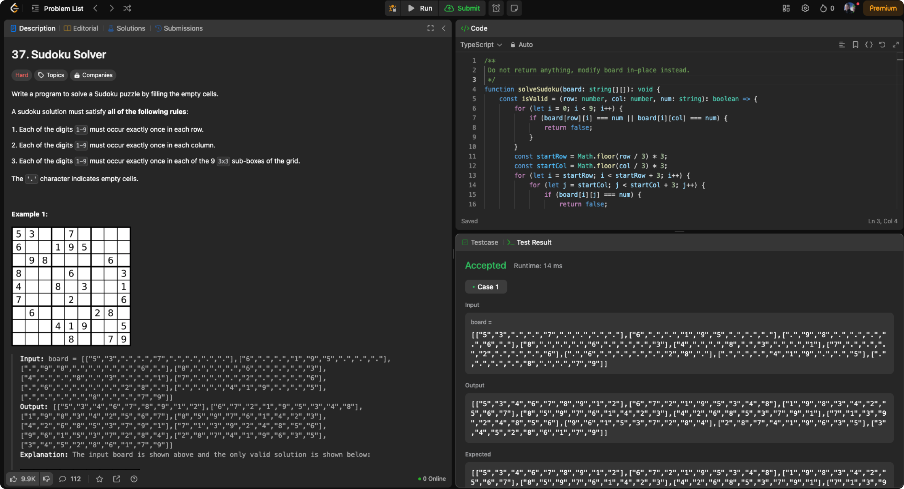
Task: Open the user profile avatar
Action: (x=850, y=8)
